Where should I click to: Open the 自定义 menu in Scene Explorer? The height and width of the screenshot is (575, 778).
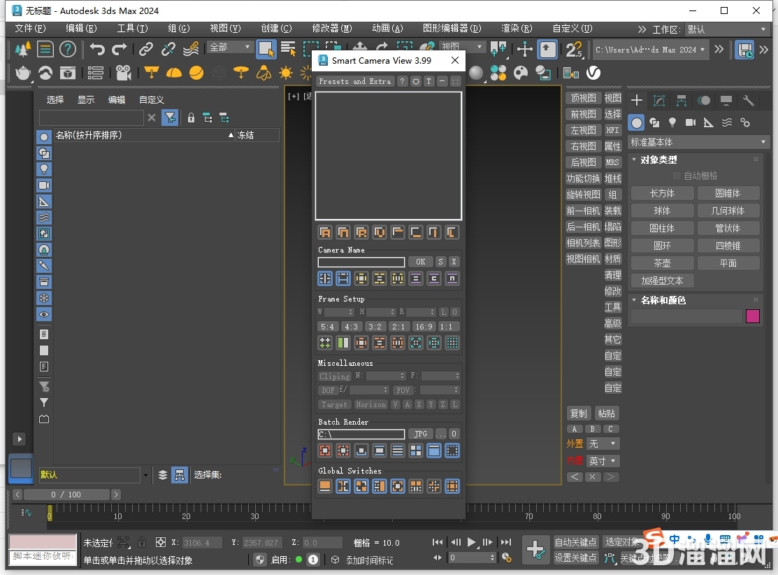[151, 99]
